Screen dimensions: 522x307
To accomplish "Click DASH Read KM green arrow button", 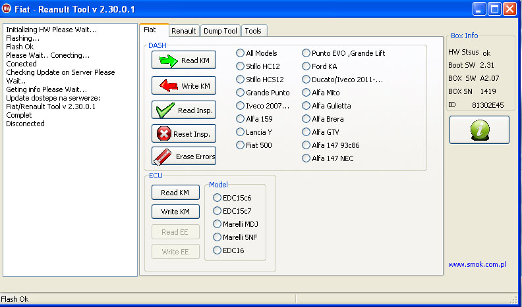I will [184, 60].
